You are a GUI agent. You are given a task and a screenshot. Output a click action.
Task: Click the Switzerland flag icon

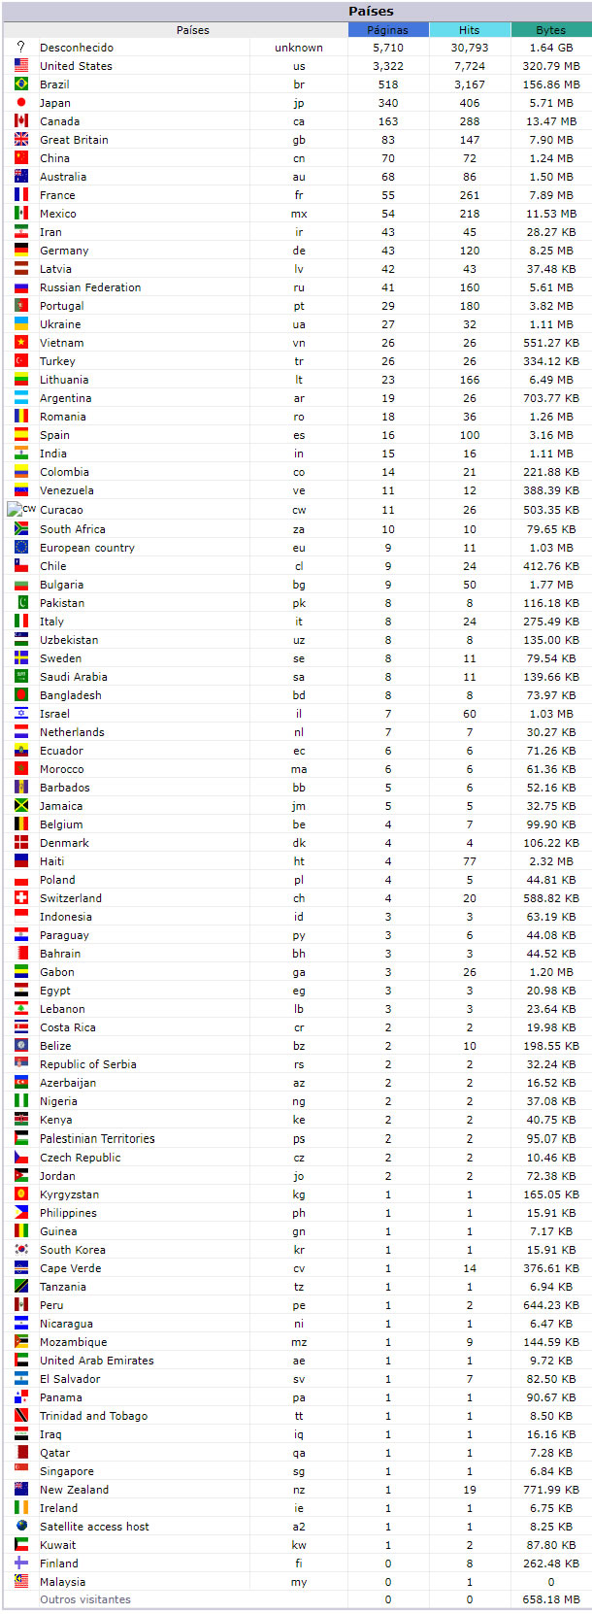21,897
